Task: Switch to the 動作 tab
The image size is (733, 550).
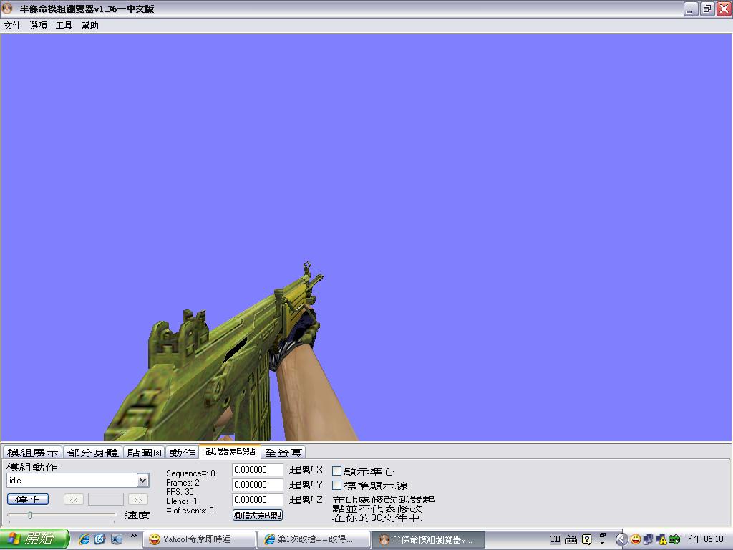Action: [x=183, y=453]
